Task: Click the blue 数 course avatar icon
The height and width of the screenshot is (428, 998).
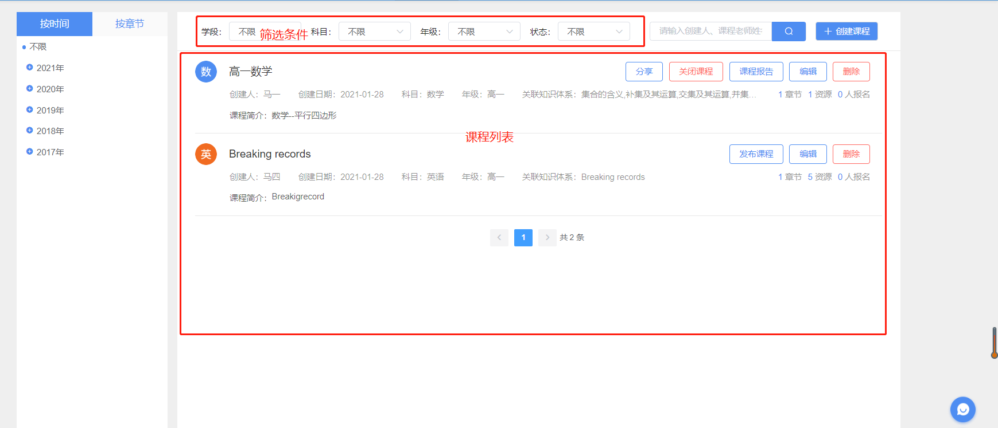Action: (x=206, y=72)
